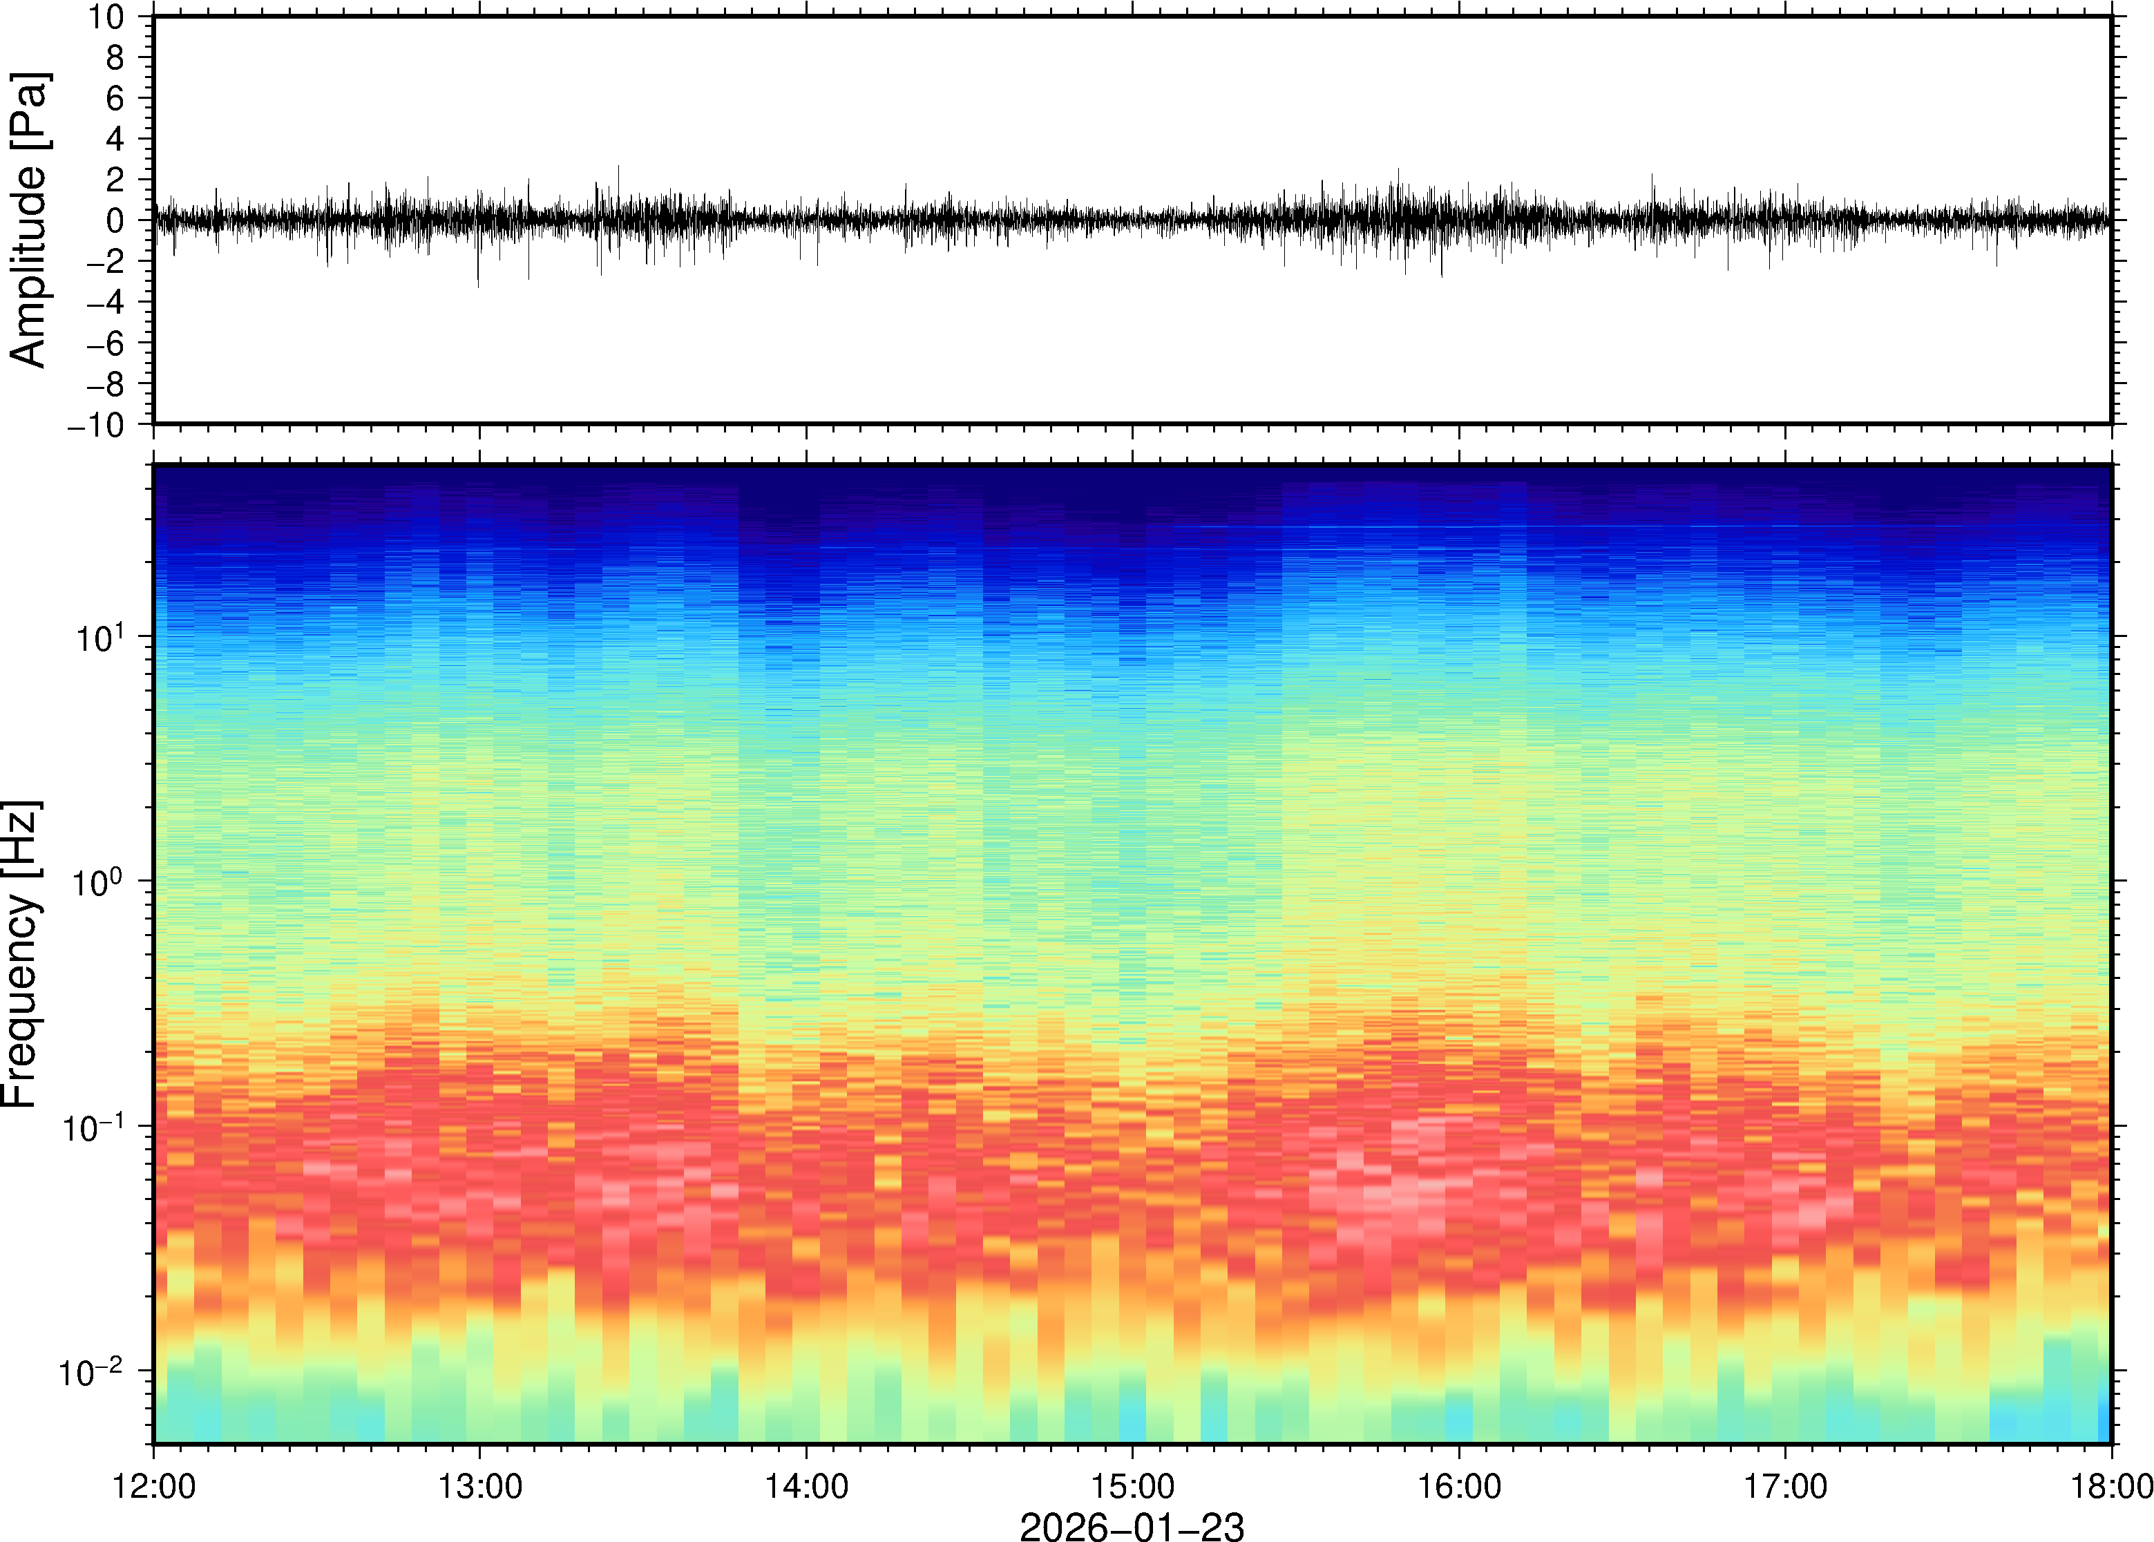Click the 17:00 time axis label
This screenshot has width=2154, height=1542.
(1784, 1486)
